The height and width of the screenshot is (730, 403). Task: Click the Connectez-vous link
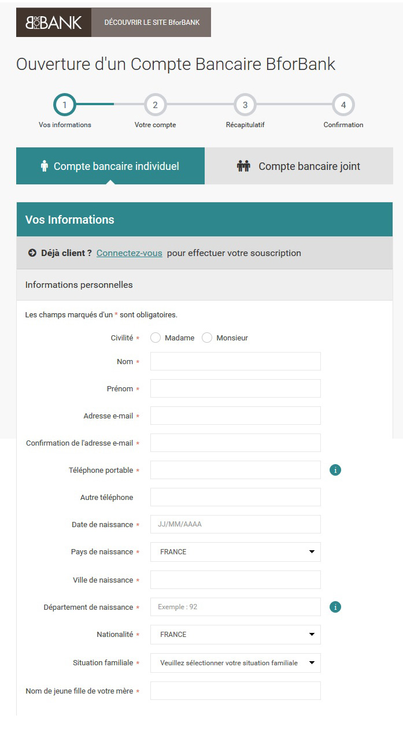[x=130, y=253]
